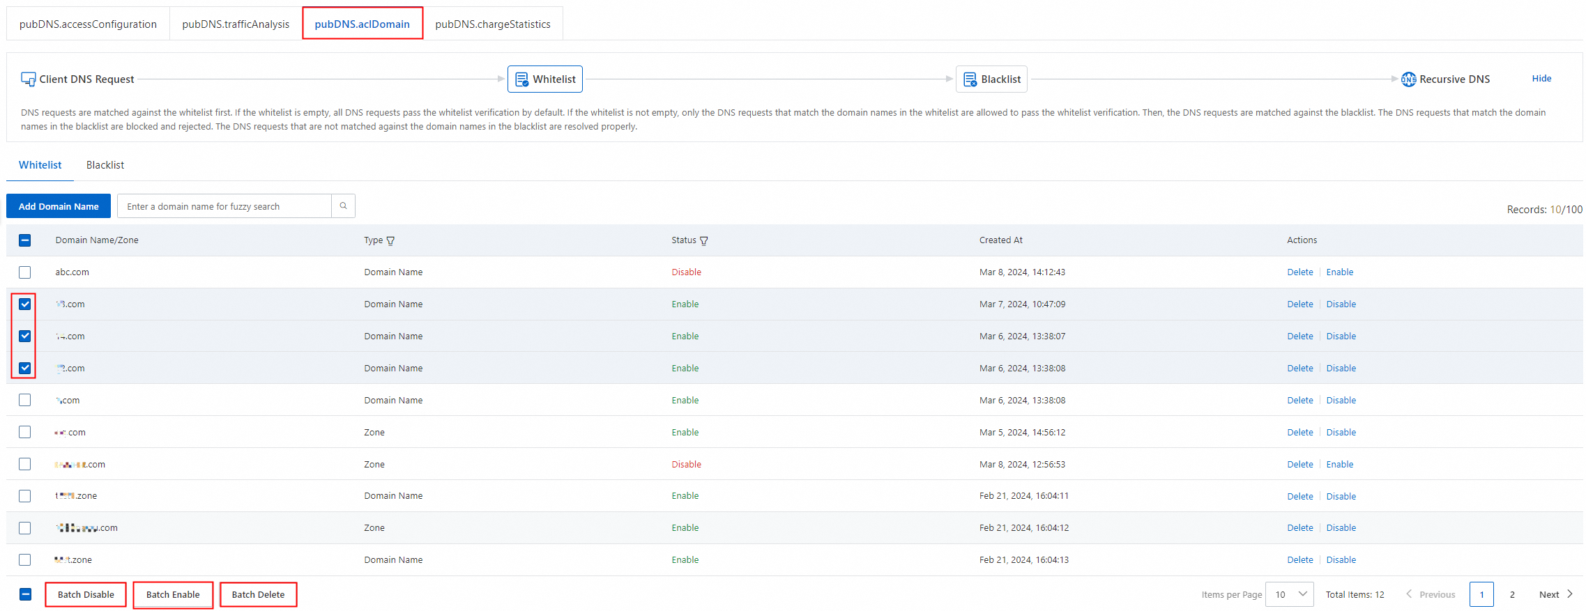1586x611 pixels.
Task: Switch to the Whitelist sub-tab
Action: click(x=40, y=165)
